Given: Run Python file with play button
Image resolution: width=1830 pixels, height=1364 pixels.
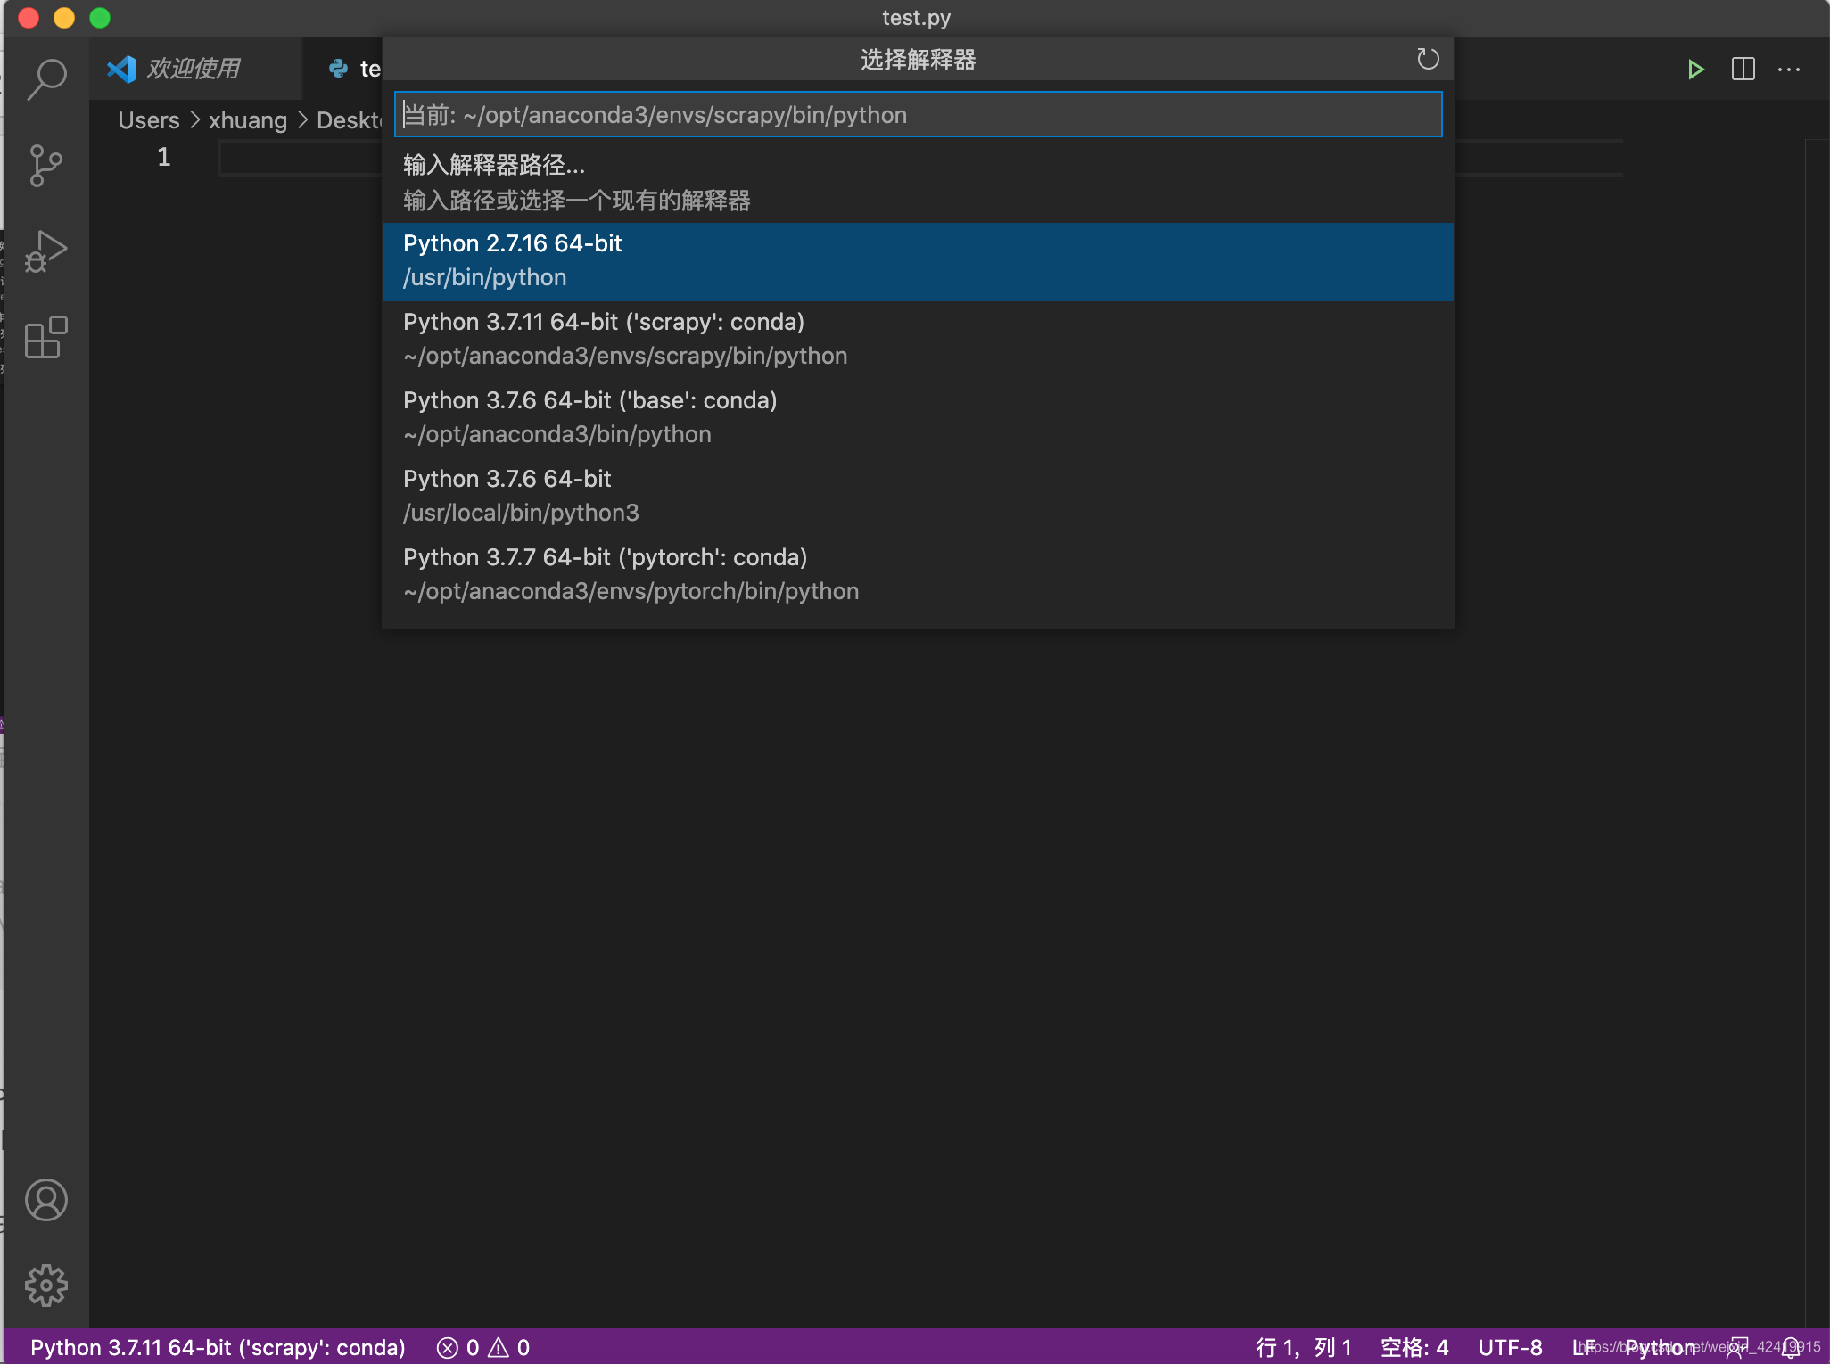Looking at the screenshot, I should (1695, 70).
